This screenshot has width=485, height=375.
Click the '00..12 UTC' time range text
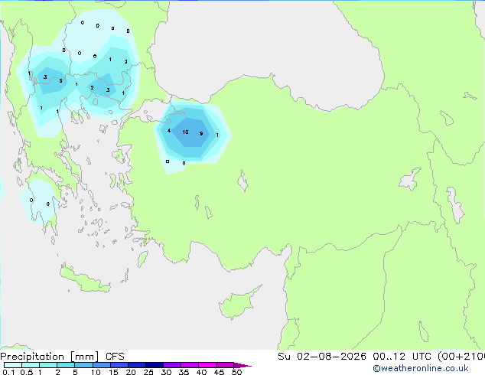(x=403, y=357)
